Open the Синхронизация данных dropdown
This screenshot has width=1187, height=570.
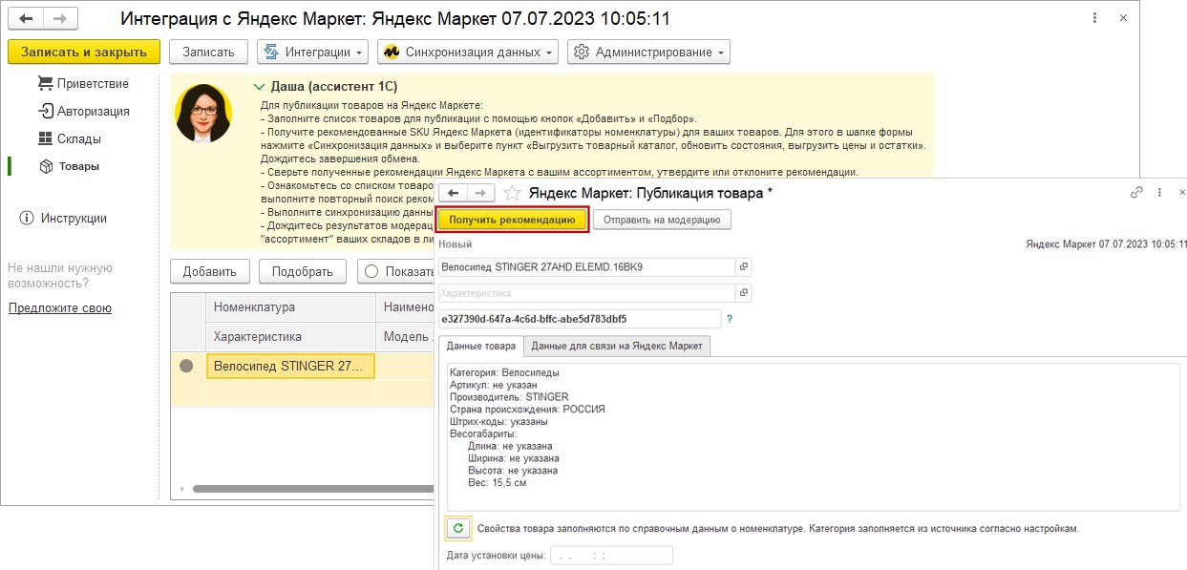468,52
